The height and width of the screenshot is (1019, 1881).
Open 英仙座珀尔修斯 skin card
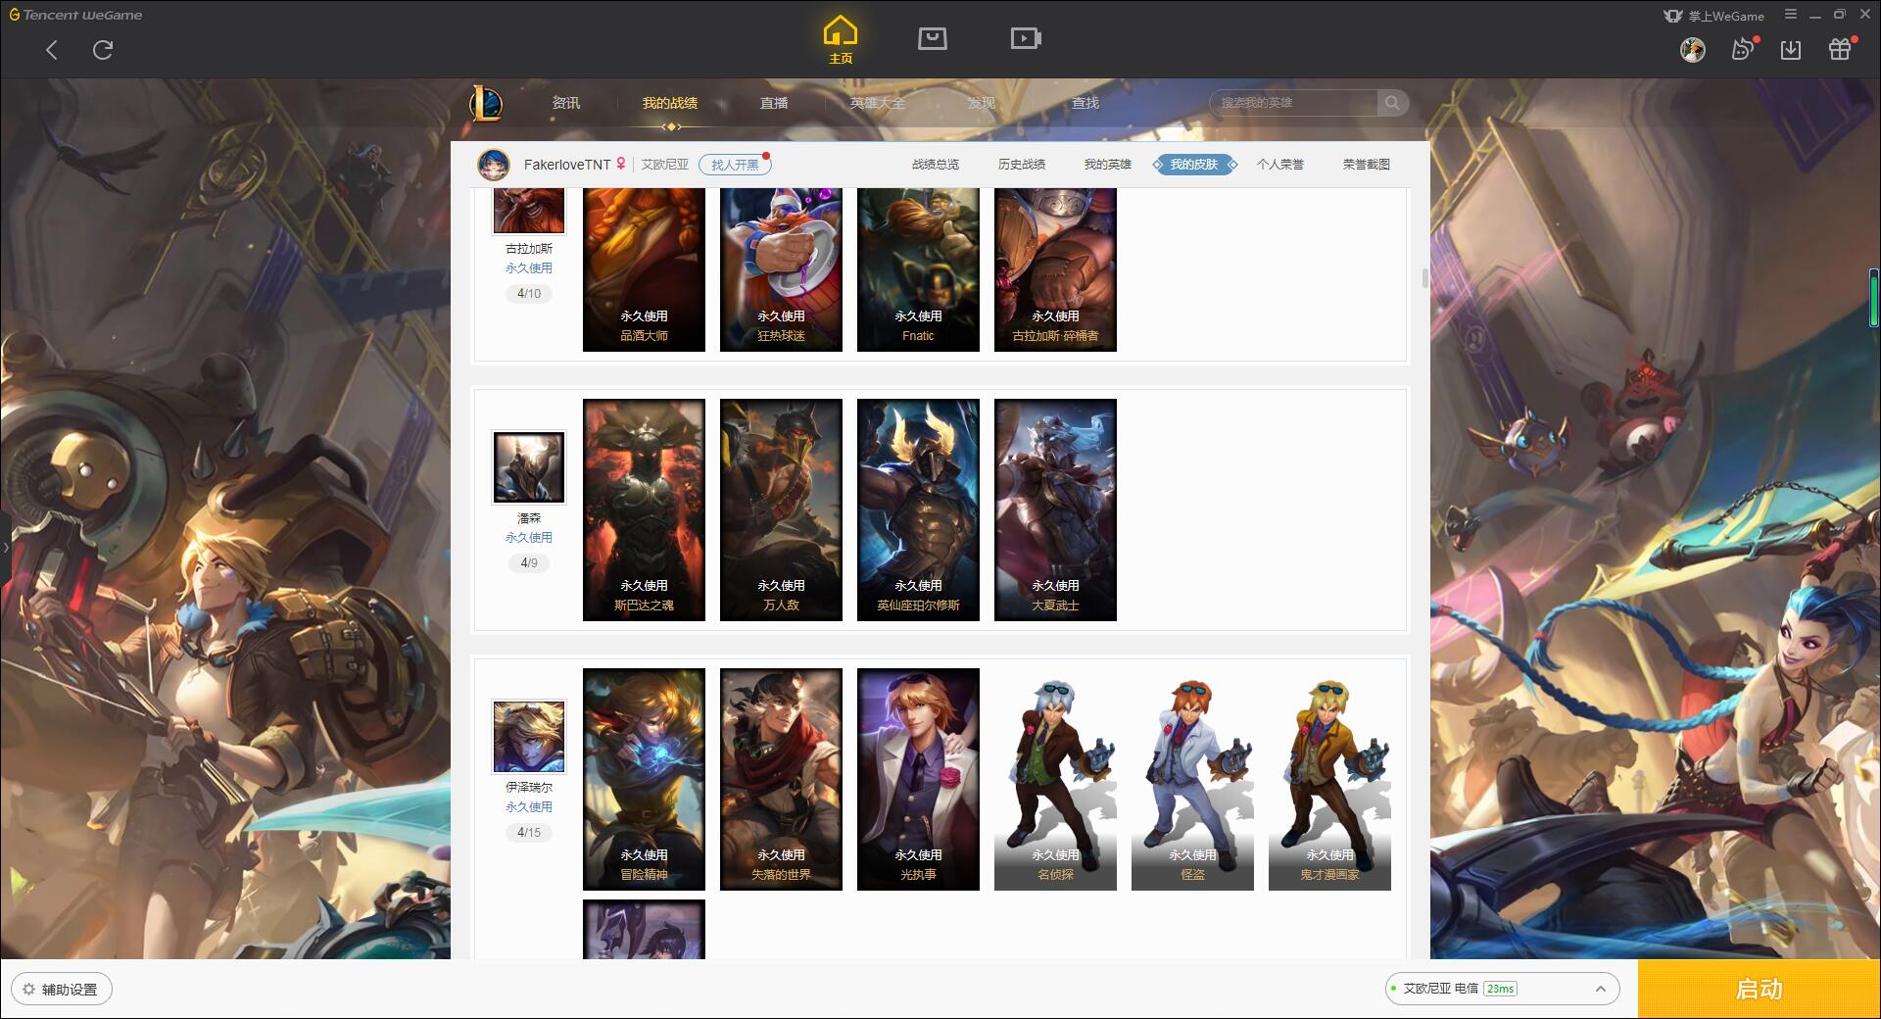click(918, 509)
